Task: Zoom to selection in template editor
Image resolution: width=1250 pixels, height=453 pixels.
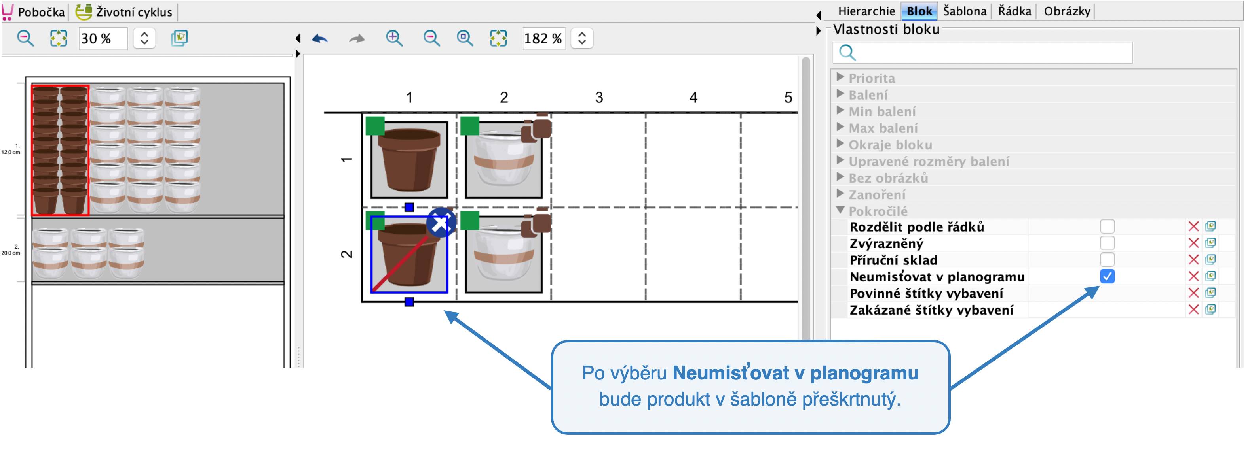Action: pos(465,38)
